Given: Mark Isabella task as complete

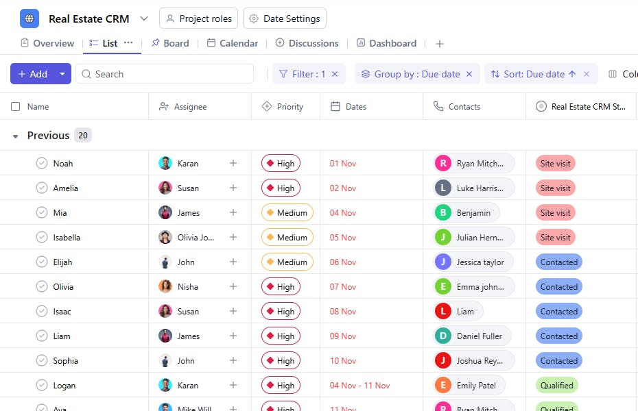Looking at the screenshot, I should 42,237.
